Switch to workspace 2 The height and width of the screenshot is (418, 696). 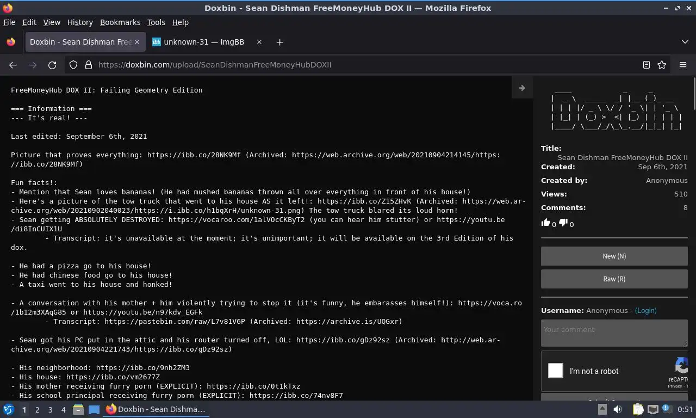coord(37,409)
